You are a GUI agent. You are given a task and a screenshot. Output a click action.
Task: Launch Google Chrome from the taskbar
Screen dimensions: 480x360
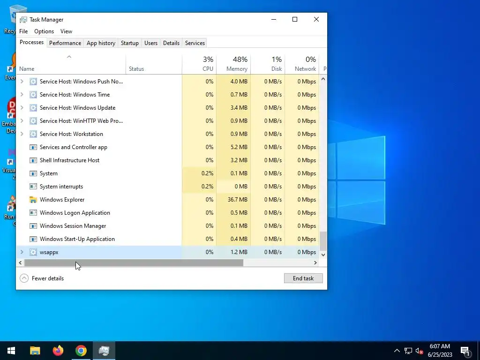[81, 351]
